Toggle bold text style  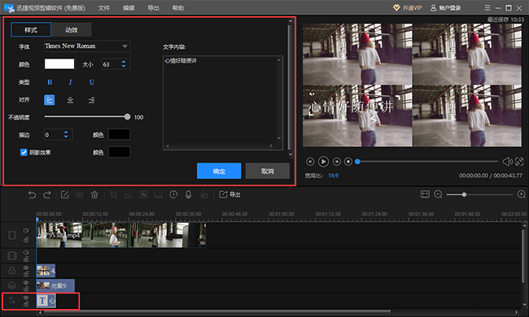tap(50, 82)
